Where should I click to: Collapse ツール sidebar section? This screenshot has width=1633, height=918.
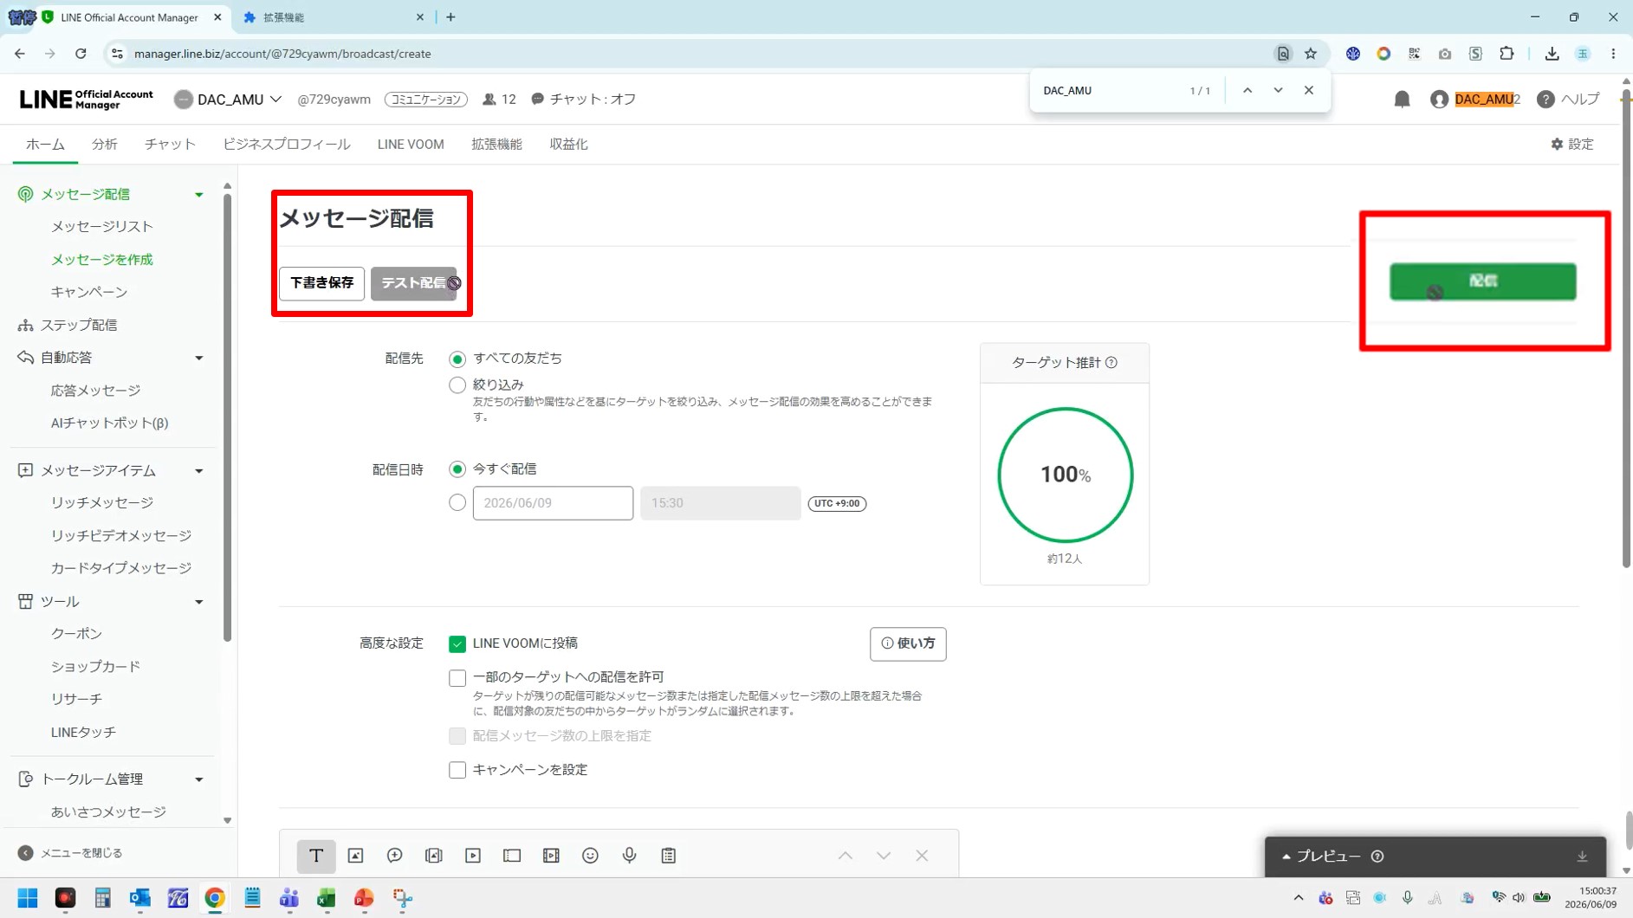(199, 602)
